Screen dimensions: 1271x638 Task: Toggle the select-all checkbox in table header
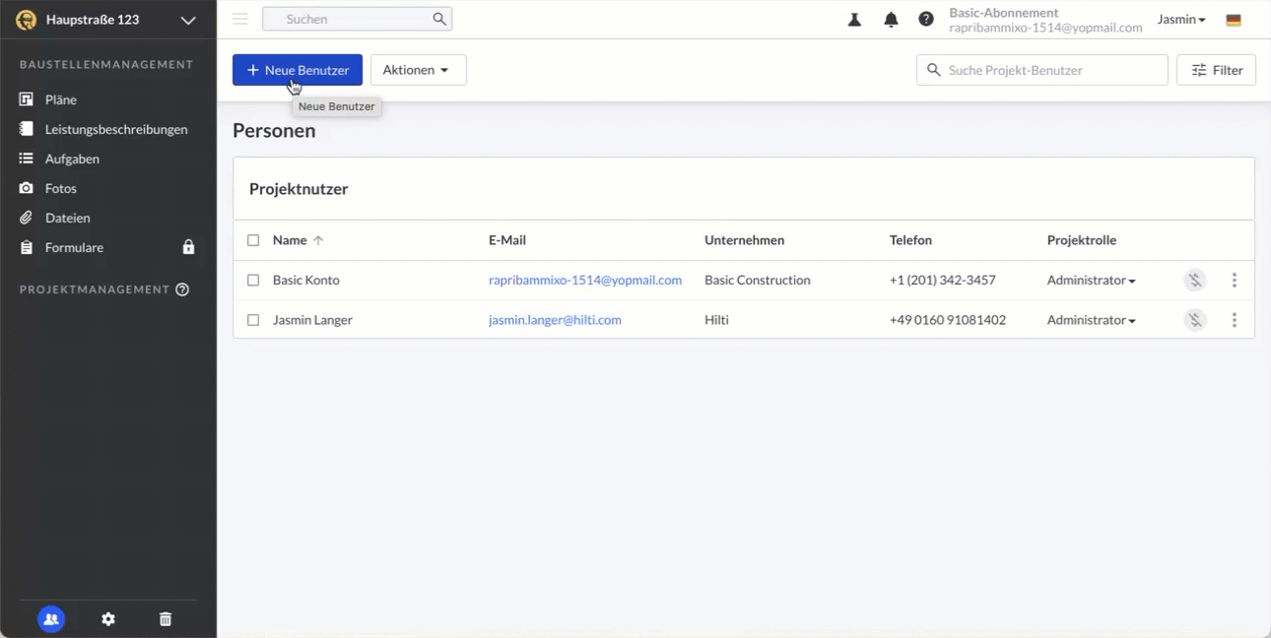coord(253,240)
